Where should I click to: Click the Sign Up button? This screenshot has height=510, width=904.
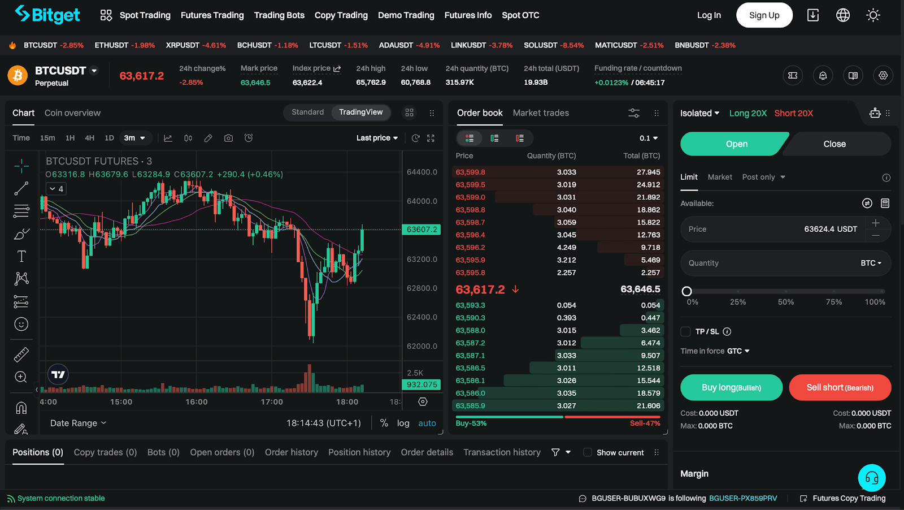764,15
